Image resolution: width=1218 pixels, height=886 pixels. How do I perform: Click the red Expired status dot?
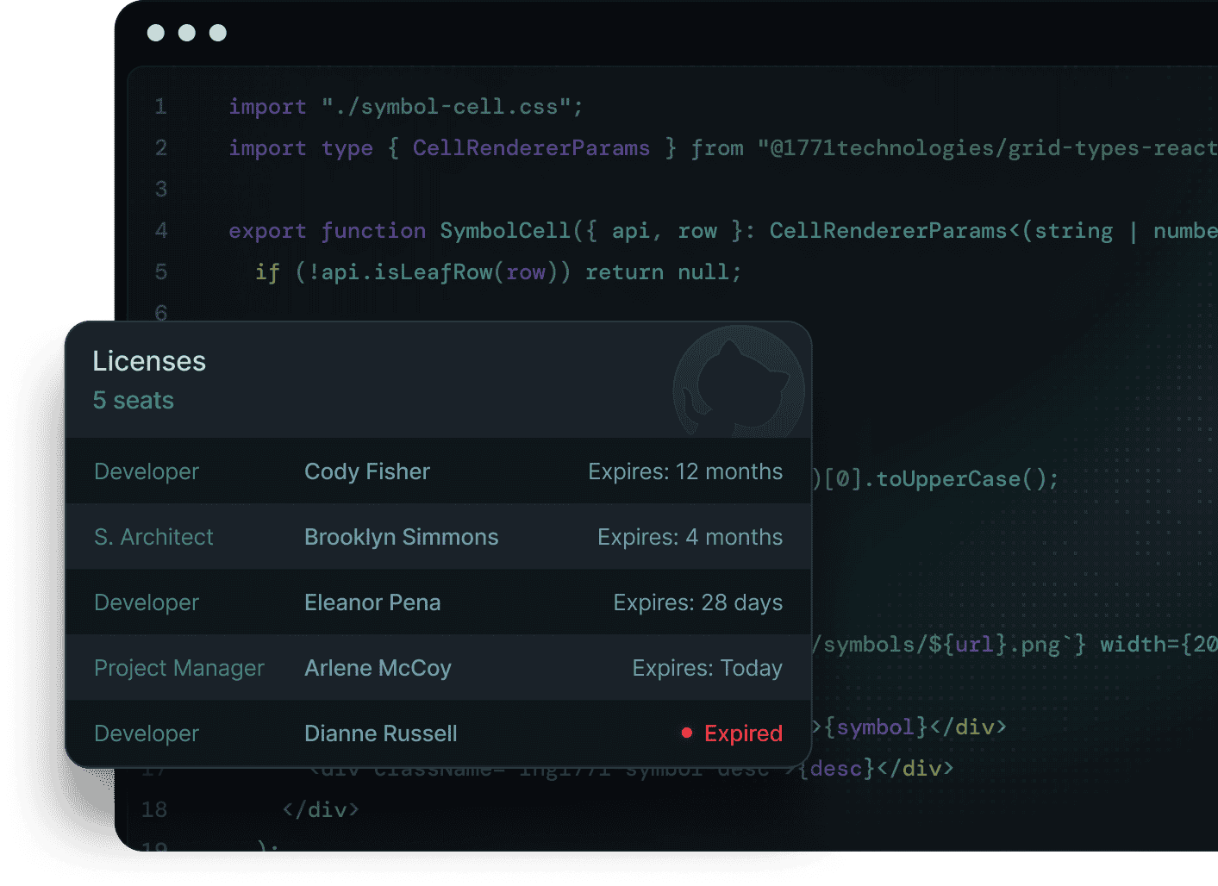coord(687,733)
